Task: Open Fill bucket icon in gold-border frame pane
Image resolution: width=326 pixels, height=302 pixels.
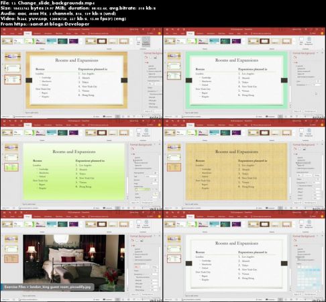Action: point(146,58)
